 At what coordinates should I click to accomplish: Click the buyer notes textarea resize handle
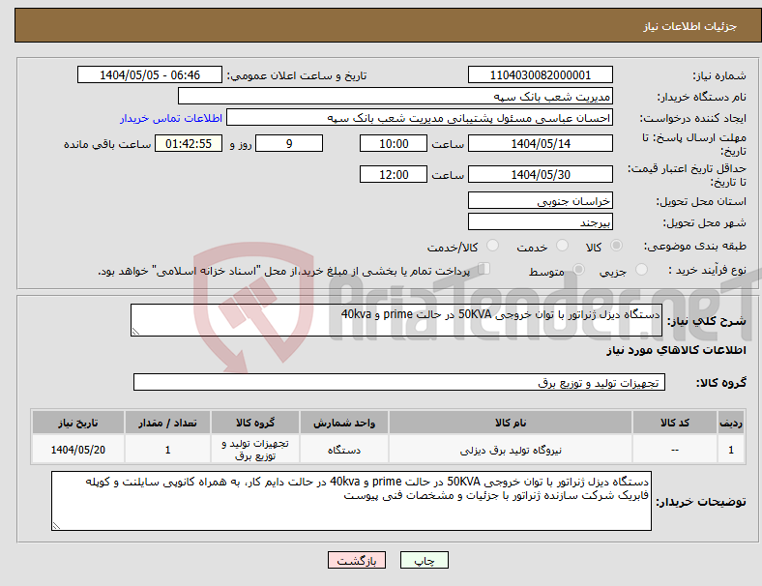coord(56,526)
